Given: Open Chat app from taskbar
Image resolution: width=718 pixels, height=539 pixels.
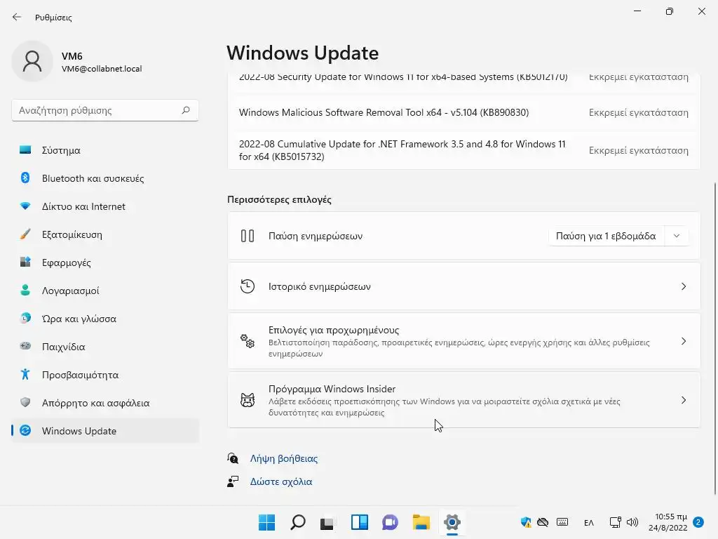Looking at the screenshot, I should 390,522.
